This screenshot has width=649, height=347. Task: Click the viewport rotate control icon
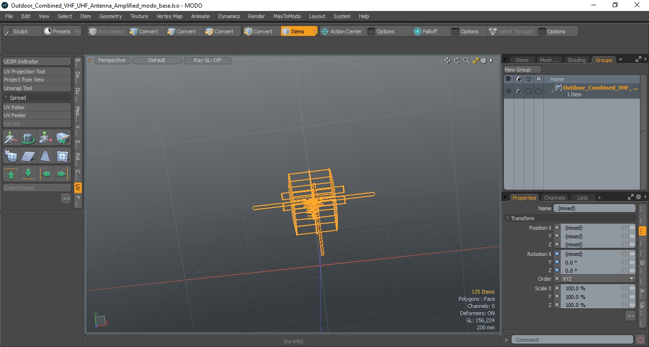click(x=457, y=61)
